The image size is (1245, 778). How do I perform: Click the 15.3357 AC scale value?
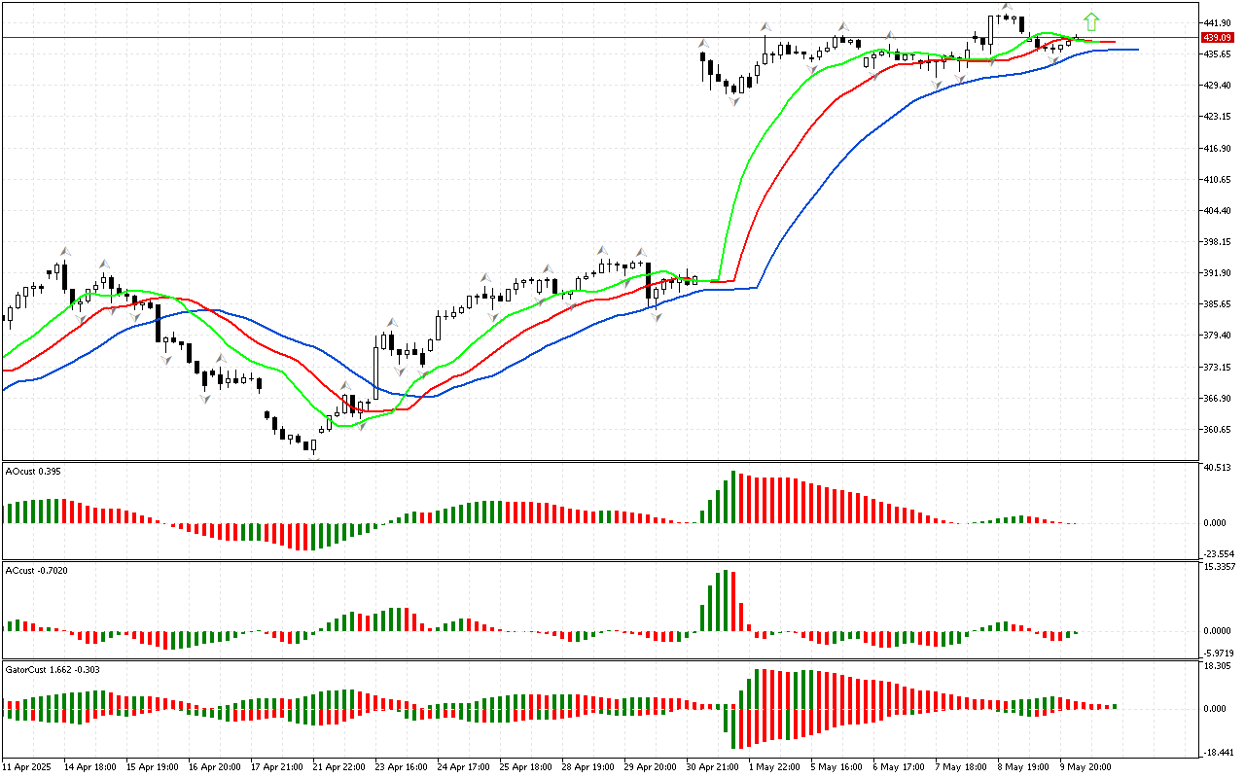1219,566
